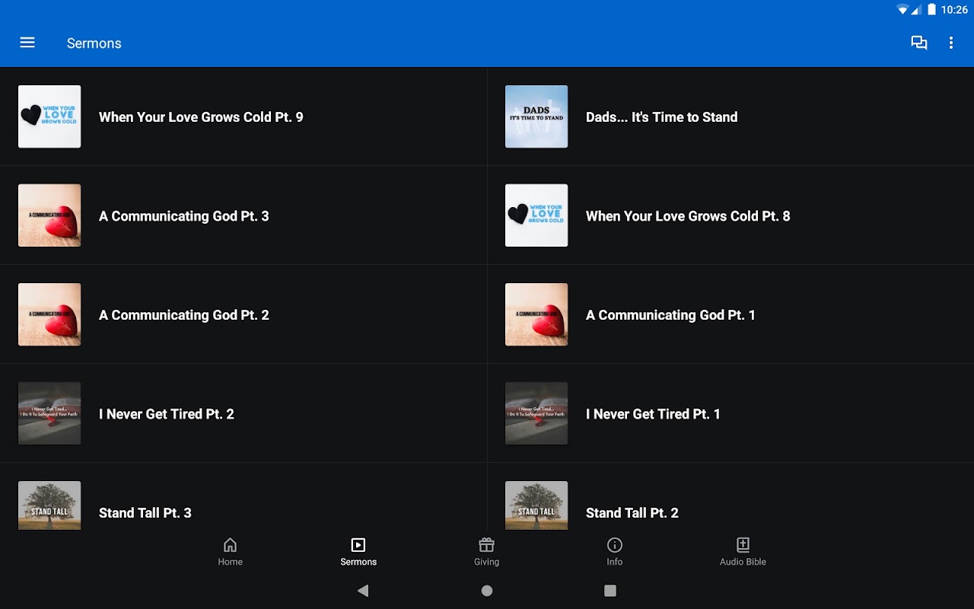Switch to the Audio Bible tab label
The height and width of the screenshot is (609, 974).
(x=743, y=562)
